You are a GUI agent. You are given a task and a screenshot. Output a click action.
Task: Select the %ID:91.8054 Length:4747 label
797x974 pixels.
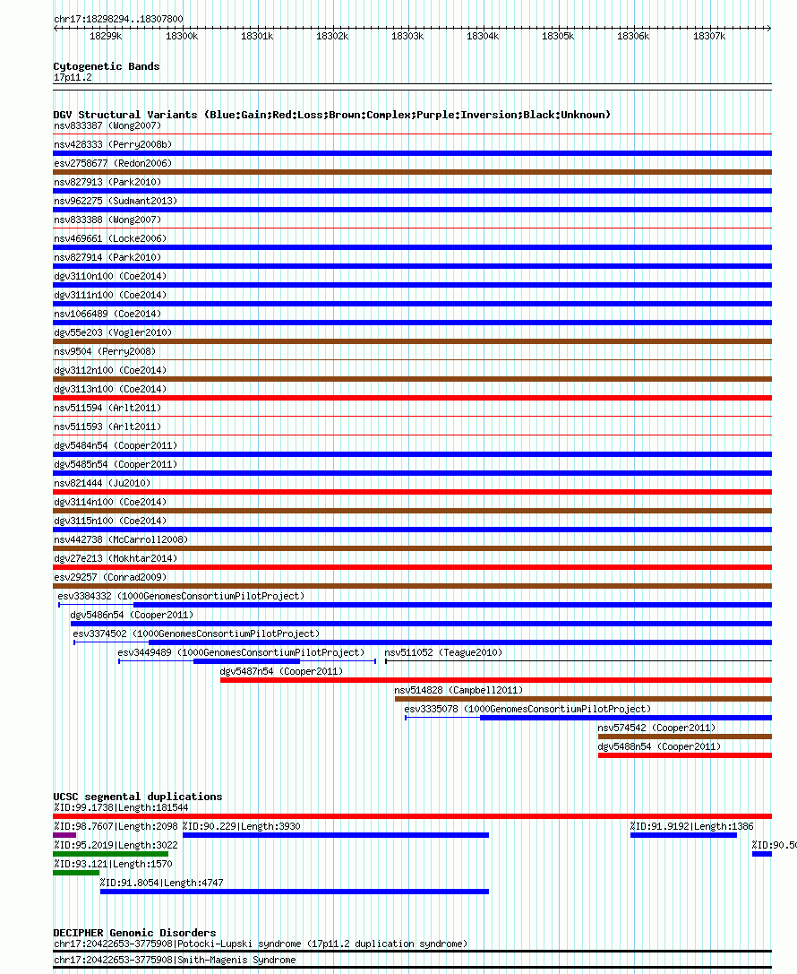pyautogui.click(x=161, y=883)
